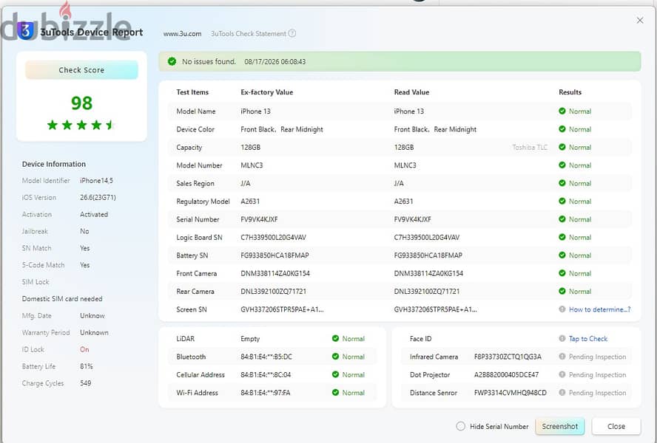
Task: Click the green checkmark beside No issues found
Action: pyautogui.click(x=172, y=61)
